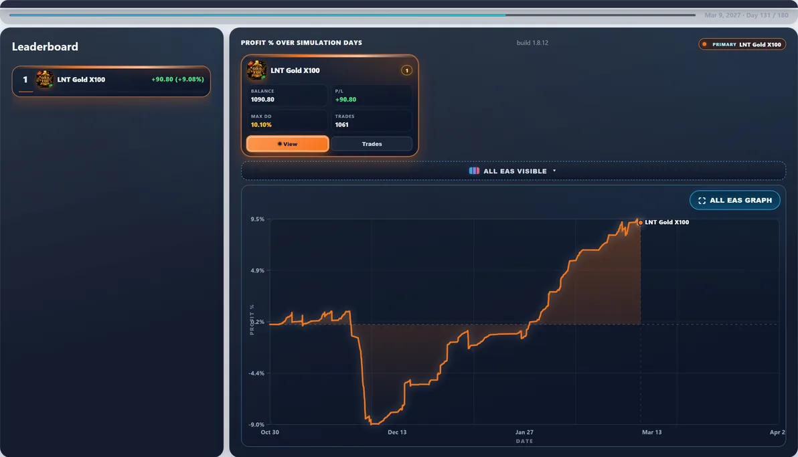
Task: Click the Leaderboard heading
Action: [46, 47]
